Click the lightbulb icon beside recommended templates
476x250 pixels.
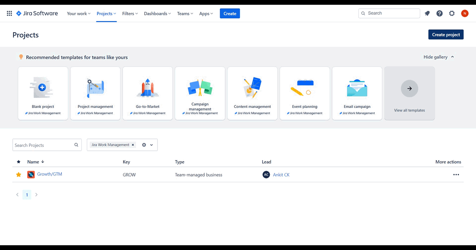coord(21,57)
